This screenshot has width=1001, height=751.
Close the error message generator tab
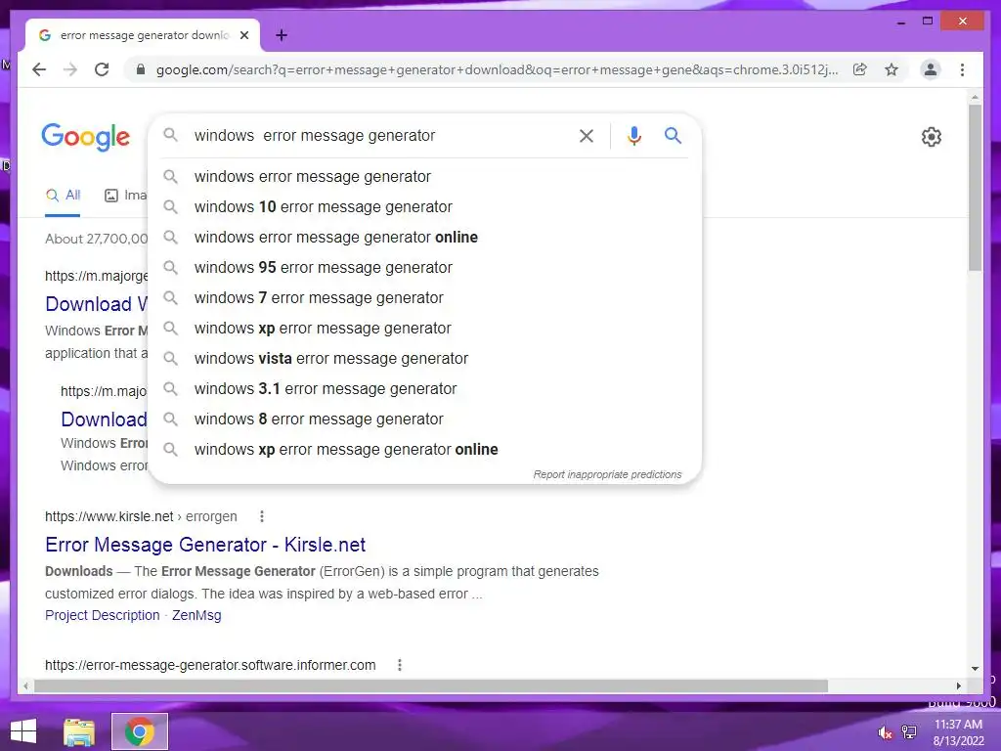click(x=244, y=36)
